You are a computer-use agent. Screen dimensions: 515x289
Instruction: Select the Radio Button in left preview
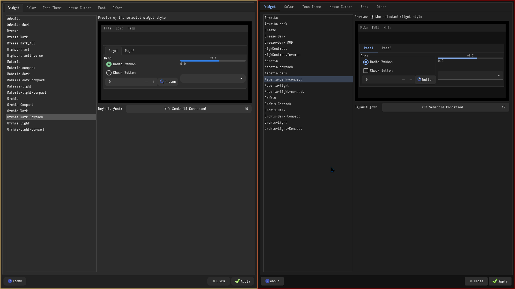[x=109, y=64]
